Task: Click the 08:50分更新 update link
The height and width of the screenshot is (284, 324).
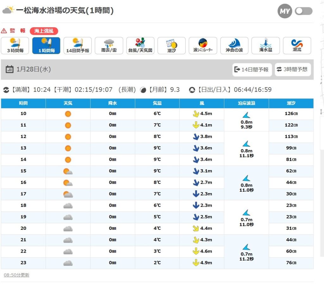Action: point(16,275)
